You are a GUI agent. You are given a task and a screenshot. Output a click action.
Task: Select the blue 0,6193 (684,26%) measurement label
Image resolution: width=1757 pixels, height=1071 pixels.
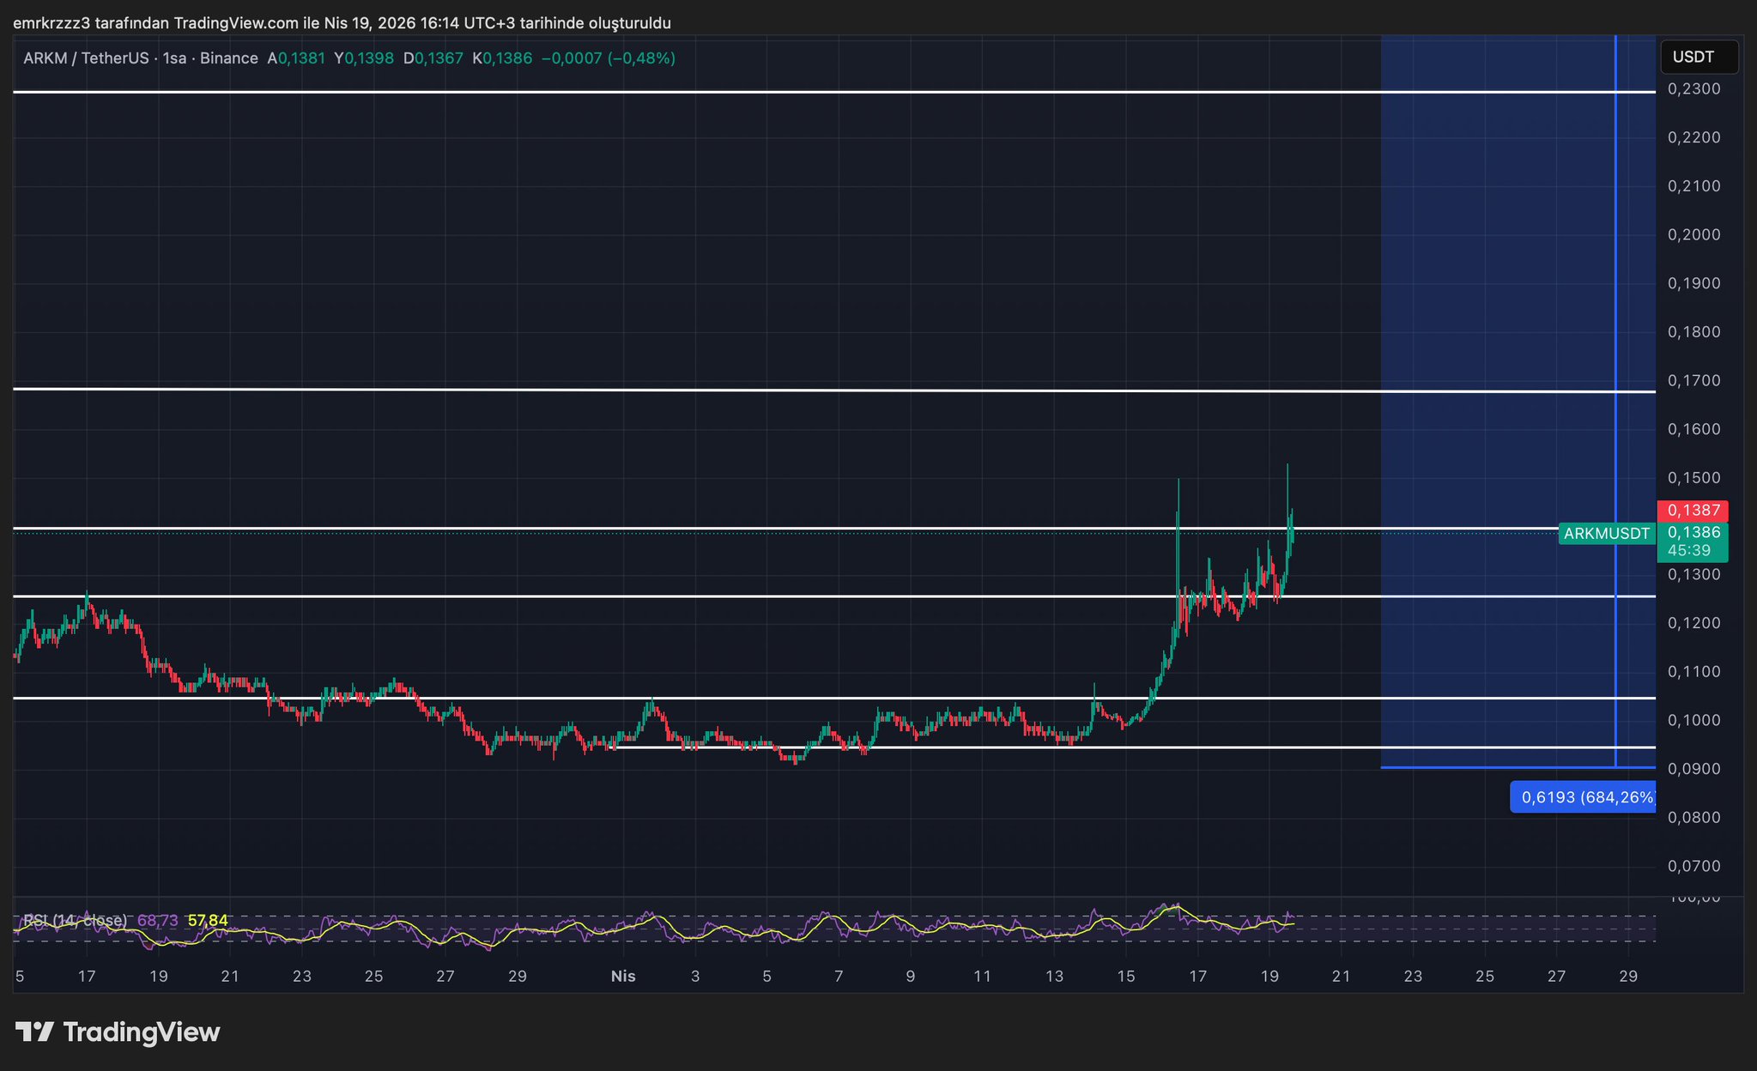(x=1584, y=797)
